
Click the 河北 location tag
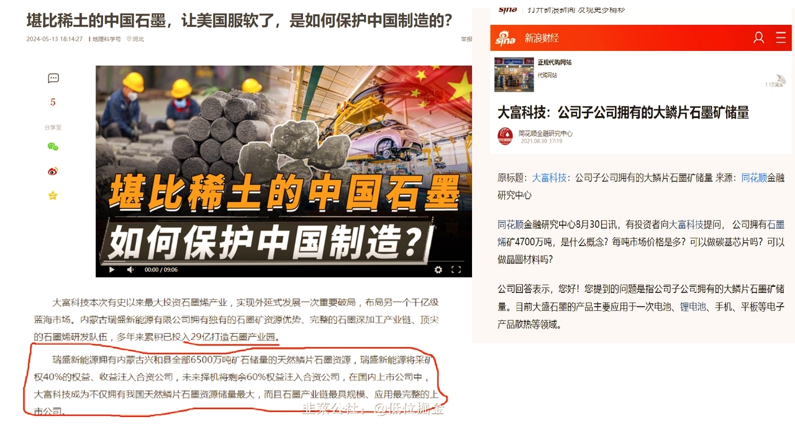pyautogui.click(x=135, y=38)
